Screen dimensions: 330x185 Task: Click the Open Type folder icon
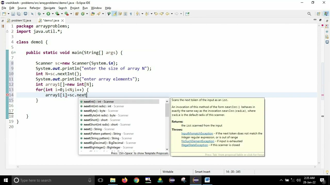[x=93, y=14]
